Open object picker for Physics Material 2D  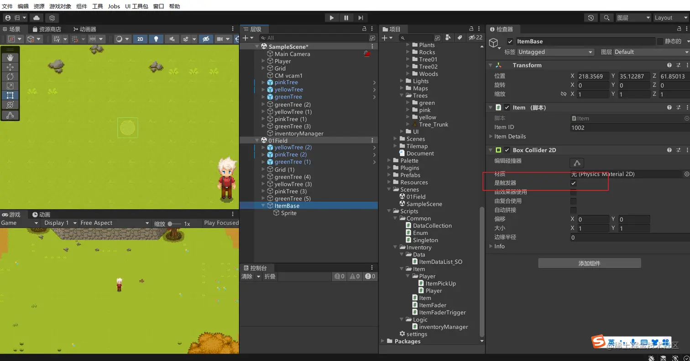tap(686, 174)
